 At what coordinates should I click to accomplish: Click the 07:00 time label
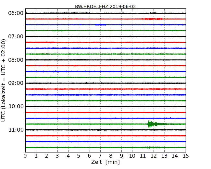pos(16,36)
